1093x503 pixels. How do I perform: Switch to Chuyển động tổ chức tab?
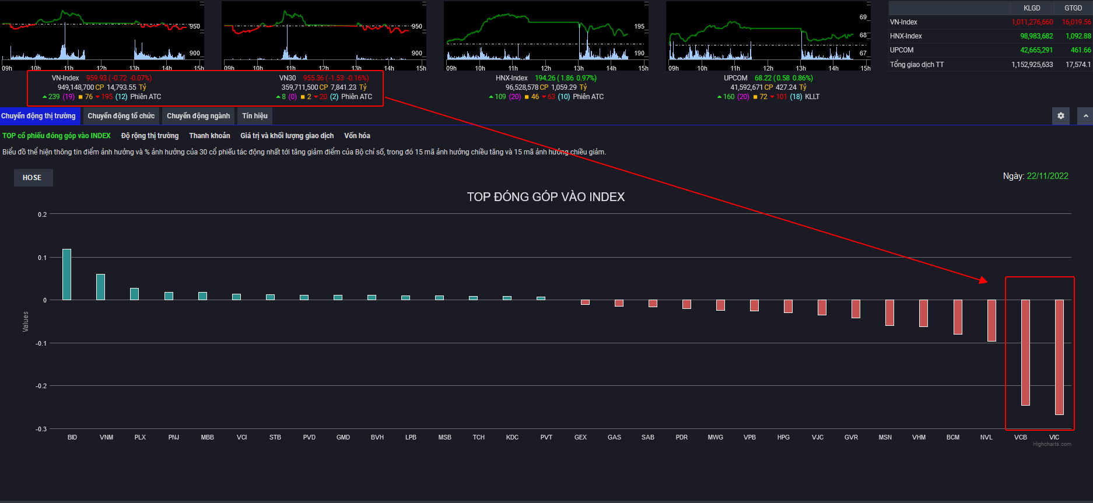tap(121, 116)
